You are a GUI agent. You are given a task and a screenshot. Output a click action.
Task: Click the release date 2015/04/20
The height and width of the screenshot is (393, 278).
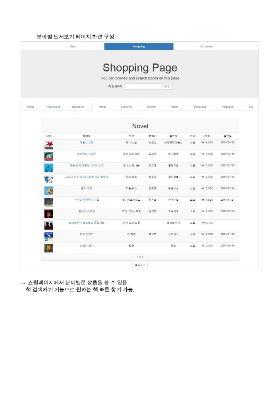point(228,142)
